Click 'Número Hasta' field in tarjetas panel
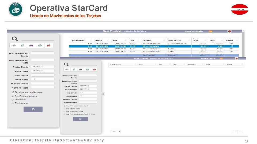The image size is (257, 144). tap(43, 87)
